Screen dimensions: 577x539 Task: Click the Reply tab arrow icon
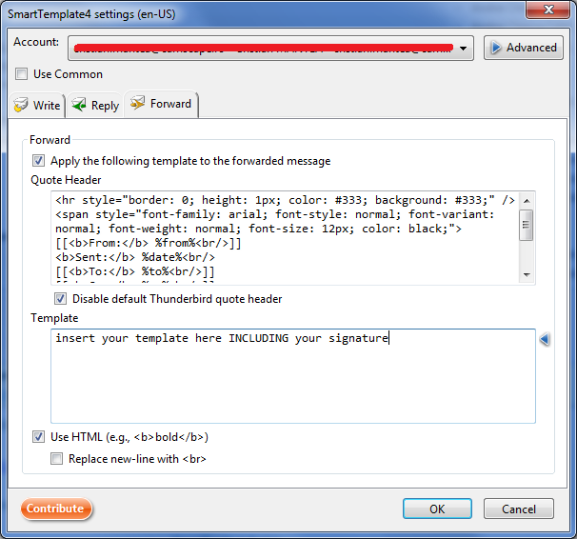79,106
